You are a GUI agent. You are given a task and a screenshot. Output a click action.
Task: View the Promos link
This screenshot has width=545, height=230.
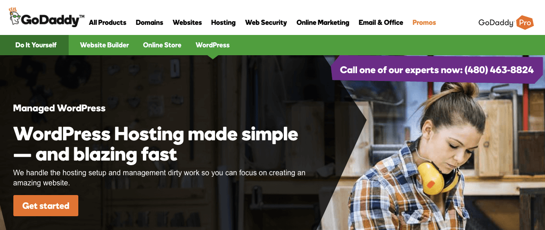(x=424, y=23)
